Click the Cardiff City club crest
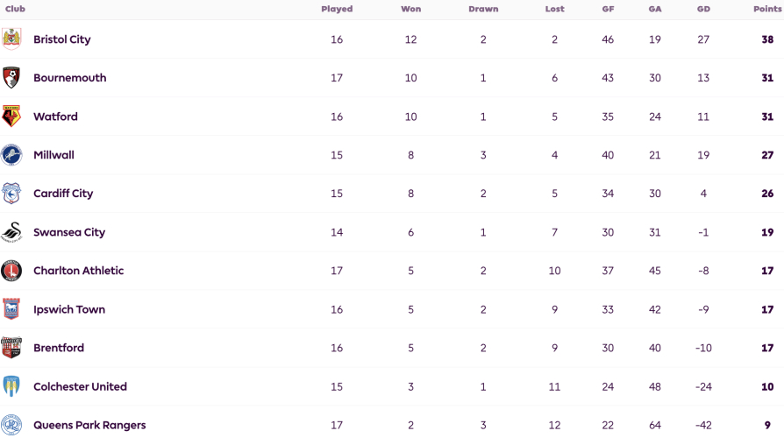 pos(11,194)
